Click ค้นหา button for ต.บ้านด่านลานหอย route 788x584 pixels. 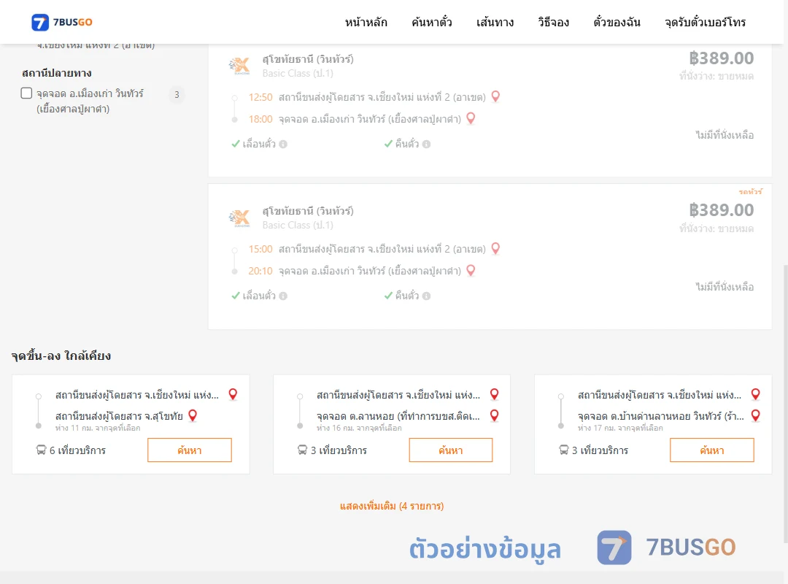(712, 450)
